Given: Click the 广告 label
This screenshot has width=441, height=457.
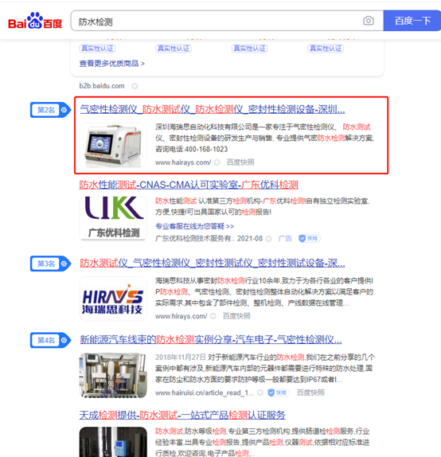Looking at the screenshot, I should 285,239.
